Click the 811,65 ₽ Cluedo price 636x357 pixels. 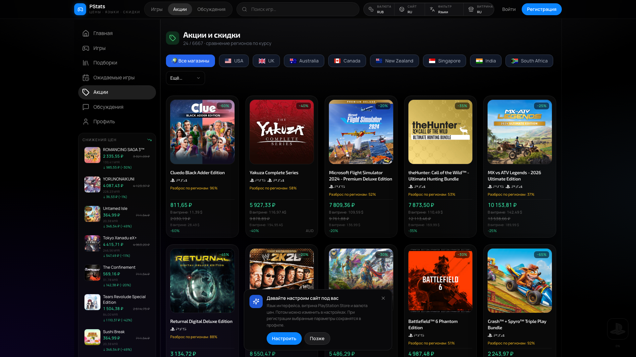pyautogui.click(x=181, y=205)
